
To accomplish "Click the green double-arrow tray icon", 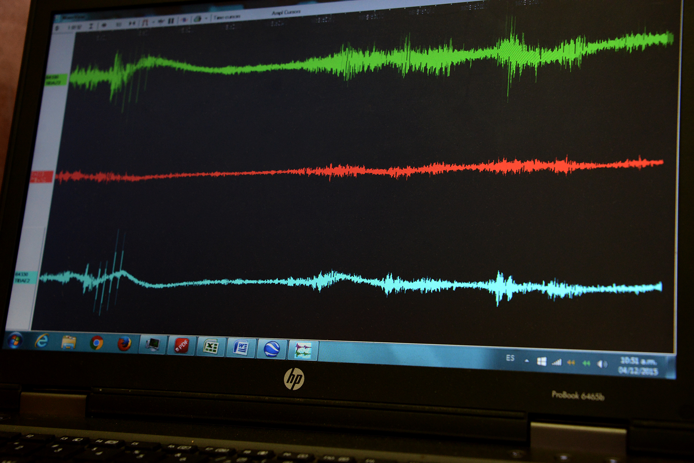I will click(586, 363).
